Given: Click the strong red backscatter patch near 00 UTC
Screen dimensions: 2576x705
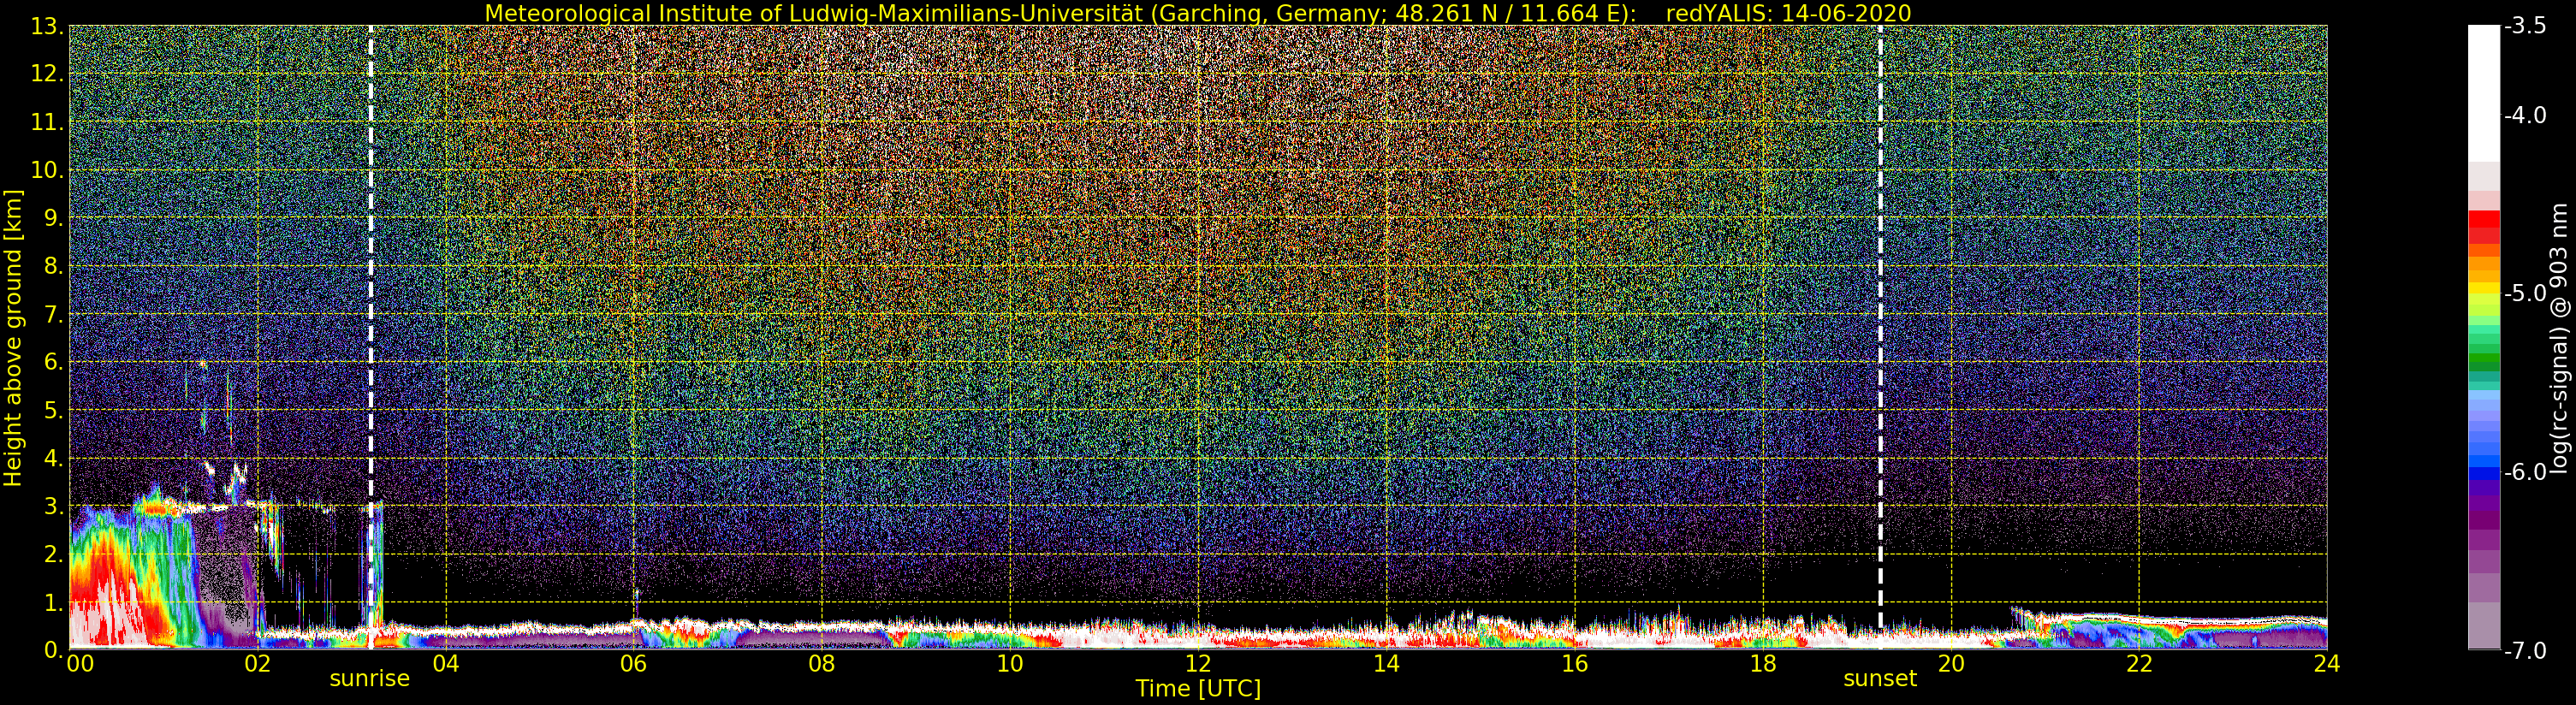Looking at the screenshot, I should (105, 595).
